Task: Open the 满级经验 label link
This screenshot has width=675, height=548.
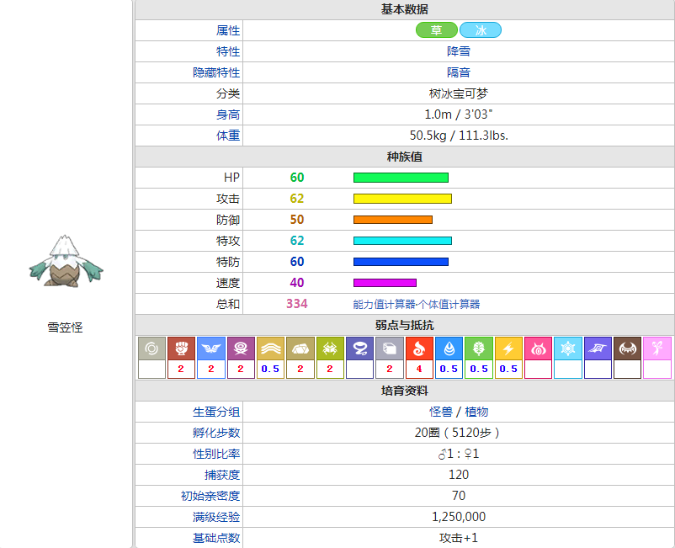Action: (x=216, y=517)
